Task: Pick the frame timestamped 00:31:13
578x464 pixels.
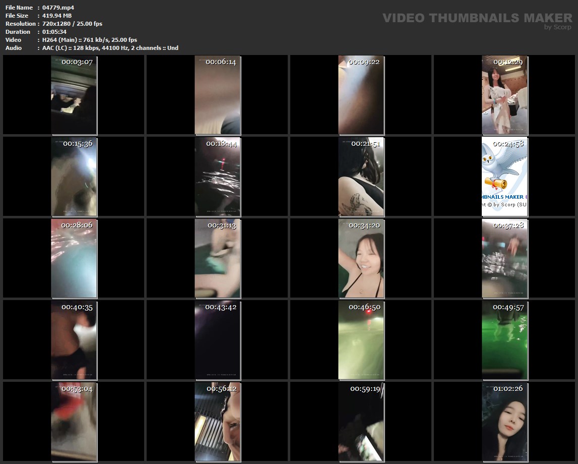Action: 217,258
